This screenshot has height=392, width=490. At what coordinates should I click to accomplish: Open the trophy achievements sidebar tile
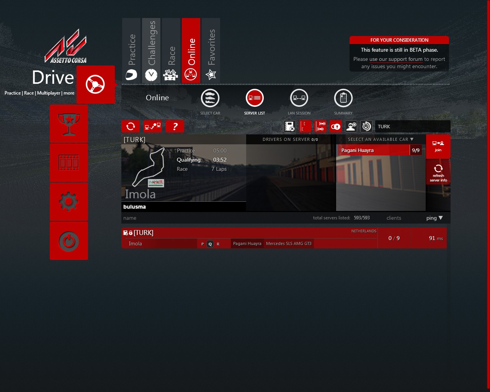click(x=69, y=124)
